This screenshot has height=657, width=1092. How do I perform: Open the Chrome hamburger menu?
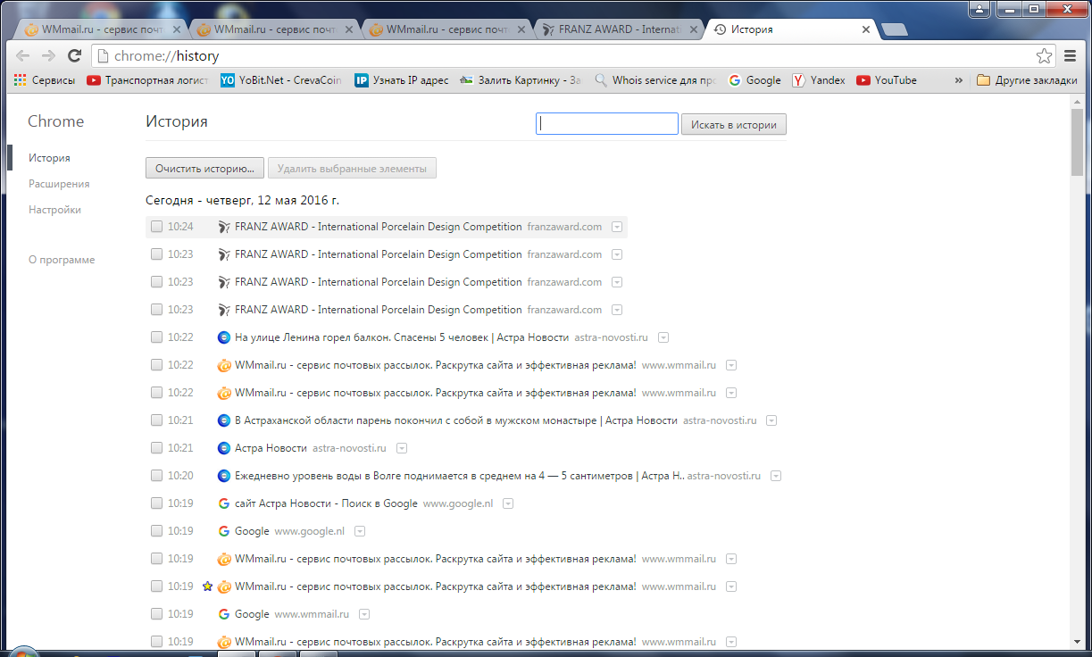tap(1071, 56)
